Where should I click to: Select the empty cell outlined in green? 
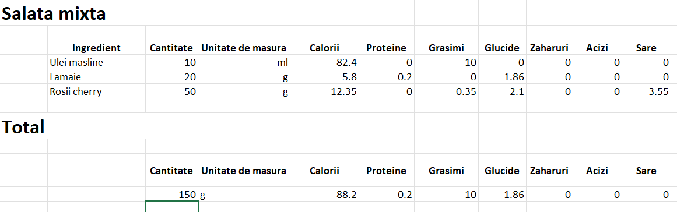172,207
